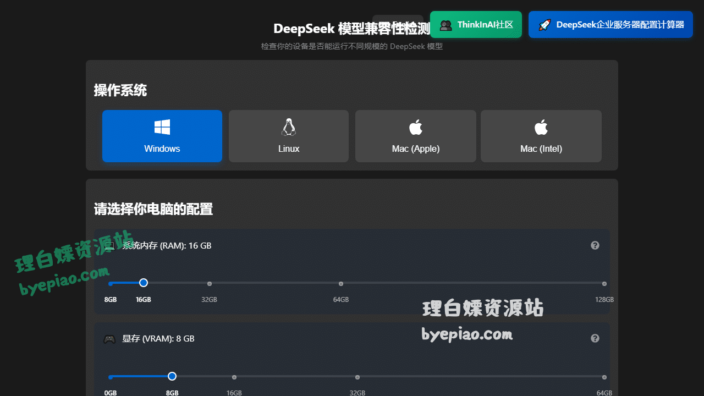Set VRAM slider to the 64GB mark

point(604,377)
